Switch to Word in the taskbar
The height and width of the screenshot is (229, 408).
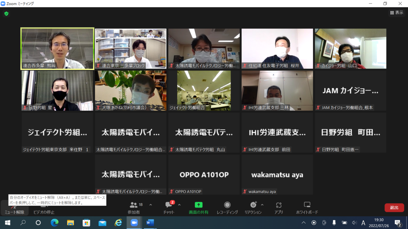click(x=150, y=223)
